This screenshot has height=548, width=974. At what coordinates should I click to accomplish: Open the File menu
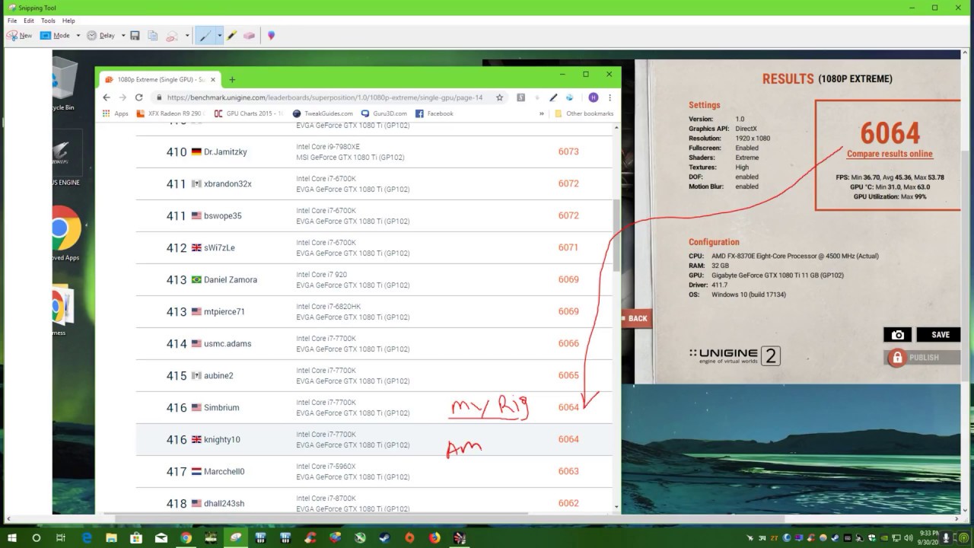[x=12, y=21]
